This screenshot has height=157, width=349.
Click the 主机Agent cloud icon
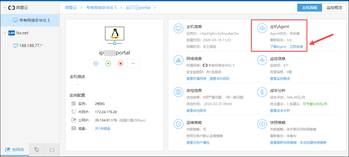click(262, 29)
